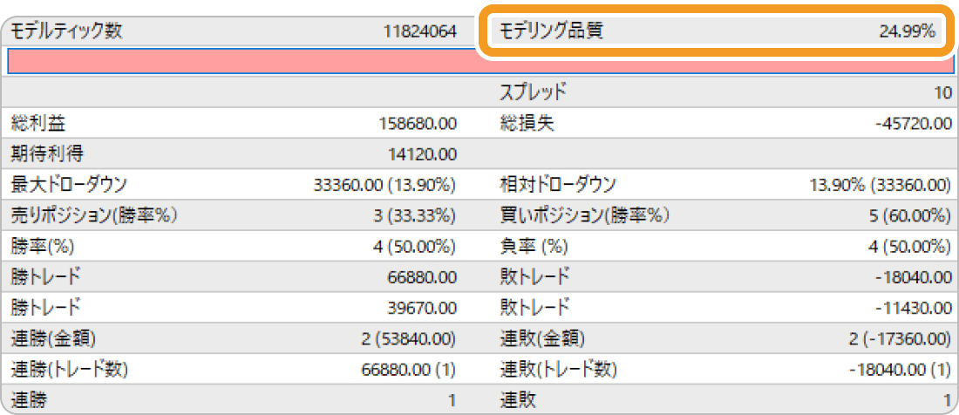The width and height of the screenshot is (959, 415).
Task: Click the red modelling quality bar
Action: tap(479, 62)
